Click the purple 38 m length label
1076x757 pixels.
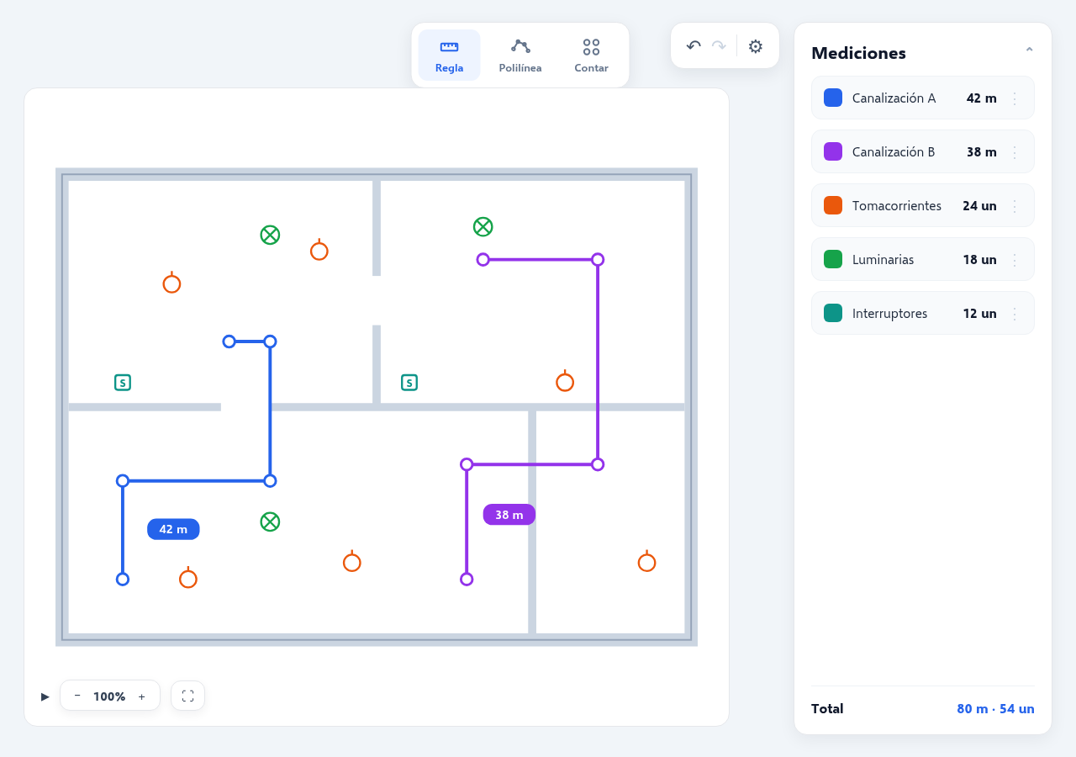point(509,515)
